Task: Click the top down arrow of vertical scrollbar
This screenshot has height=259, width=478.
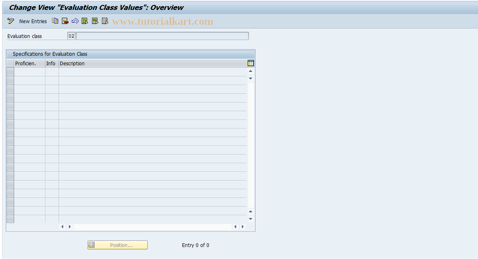Action: [x=251, y=78]
